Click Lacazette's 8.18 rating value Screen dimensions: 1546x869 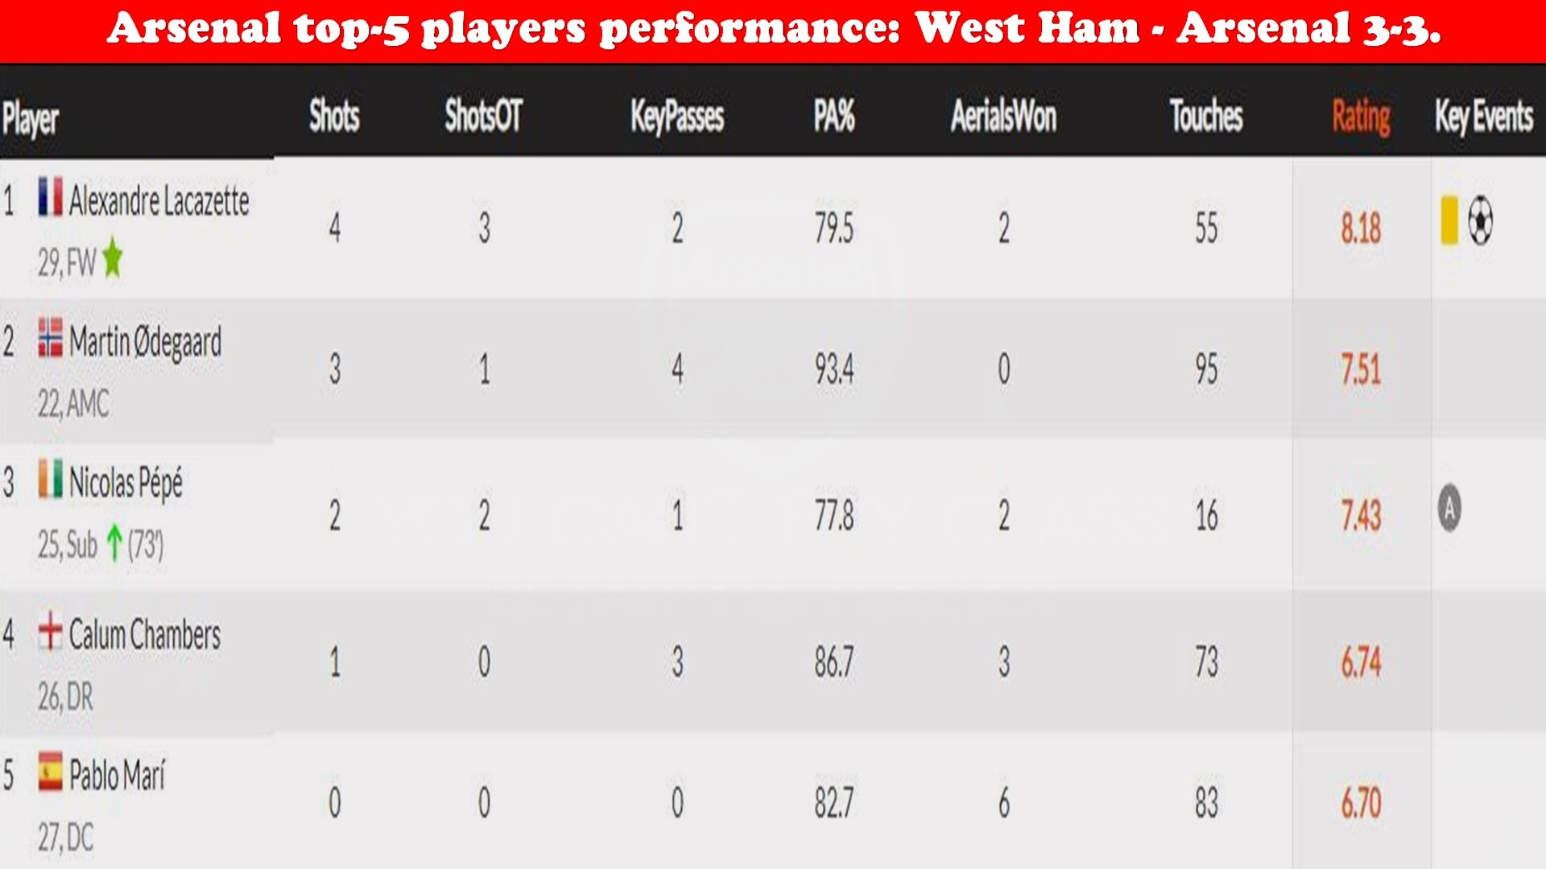click(1361, 229)
